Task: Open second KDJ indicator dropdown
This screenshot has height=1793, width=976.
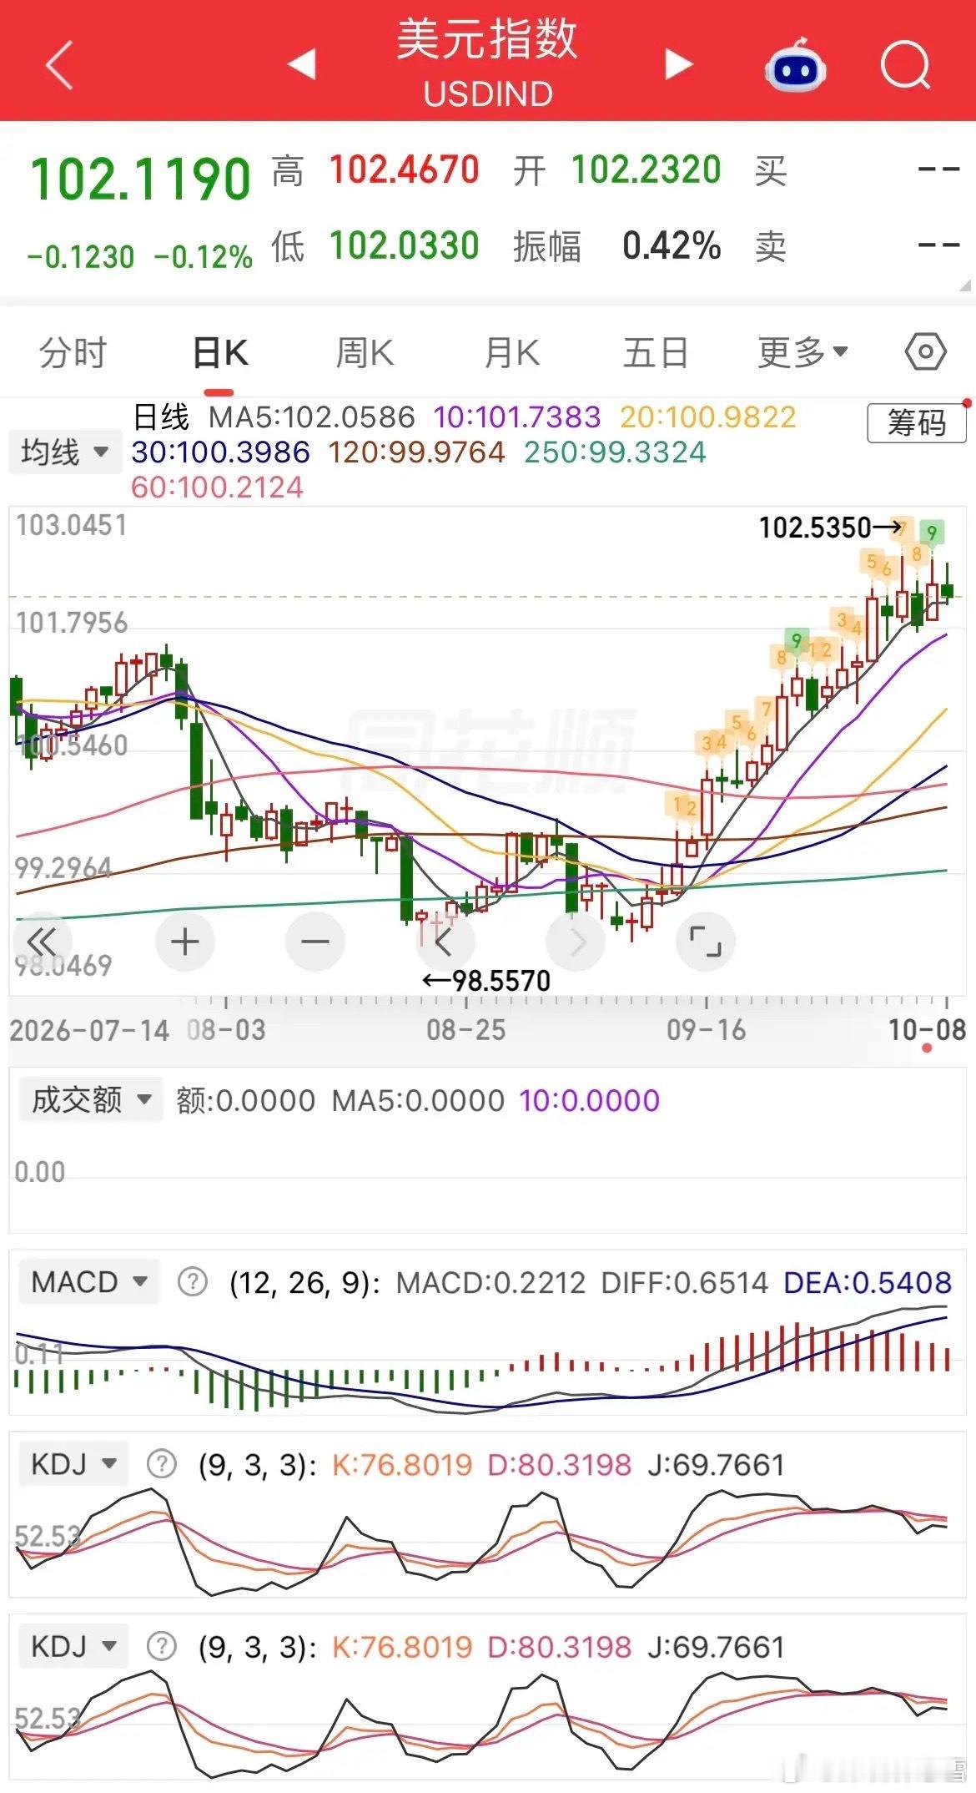Action: click(73, 1646)
